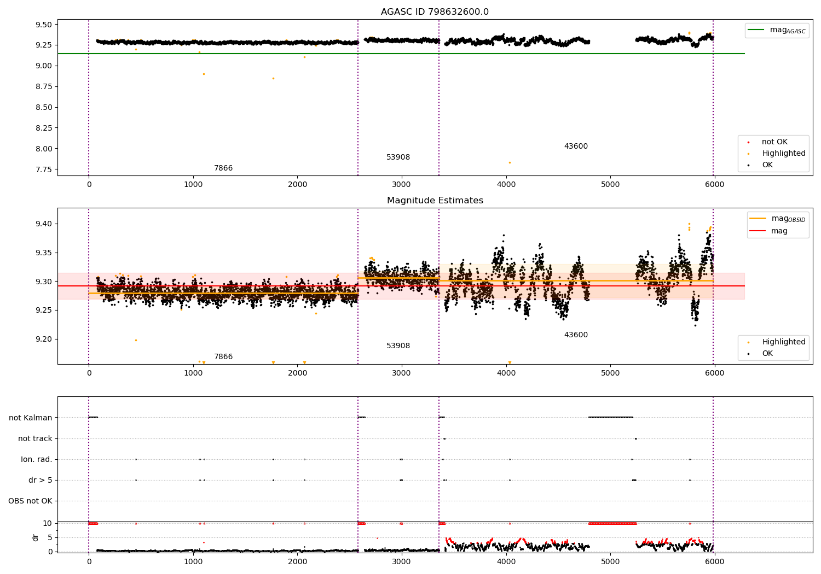Viewport: 821px width, 574px height.
Task: Click the 'Ion. rad.' row label
Action: [x=37, y=460]
